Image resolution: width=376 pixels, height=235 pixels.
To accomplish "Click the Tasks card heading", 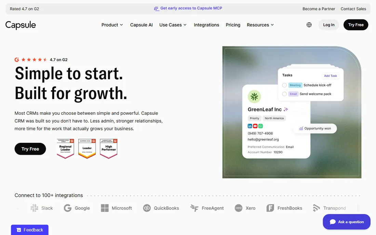I will coord(287,75).
